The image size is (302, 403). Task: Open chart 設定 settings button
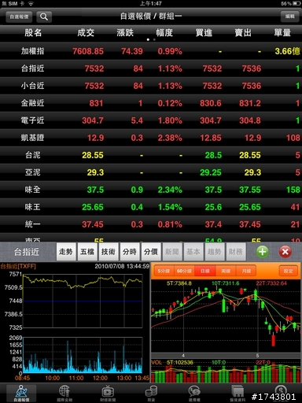pos(289,271)
